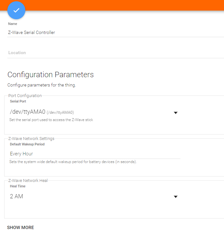Click the Default Wakeup Period label

[x=27, y=144]
